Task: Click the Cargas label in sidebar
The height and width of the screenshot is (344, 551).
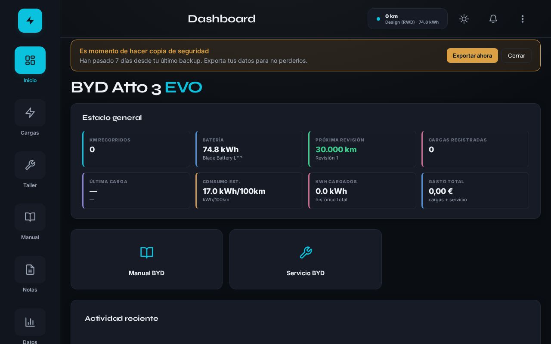Action: point(30,133)
